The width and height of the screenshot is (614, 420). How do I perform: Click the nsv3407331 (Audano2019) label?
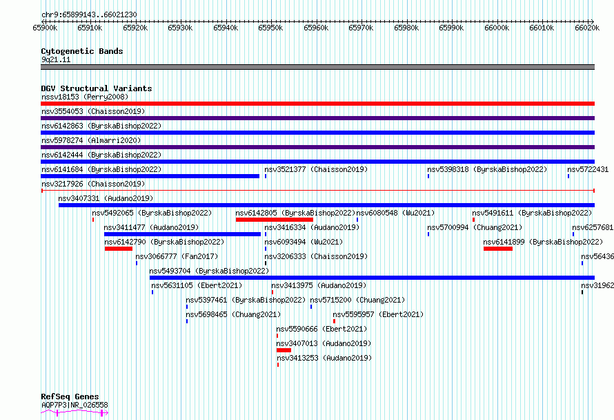[x=106, y=198]
